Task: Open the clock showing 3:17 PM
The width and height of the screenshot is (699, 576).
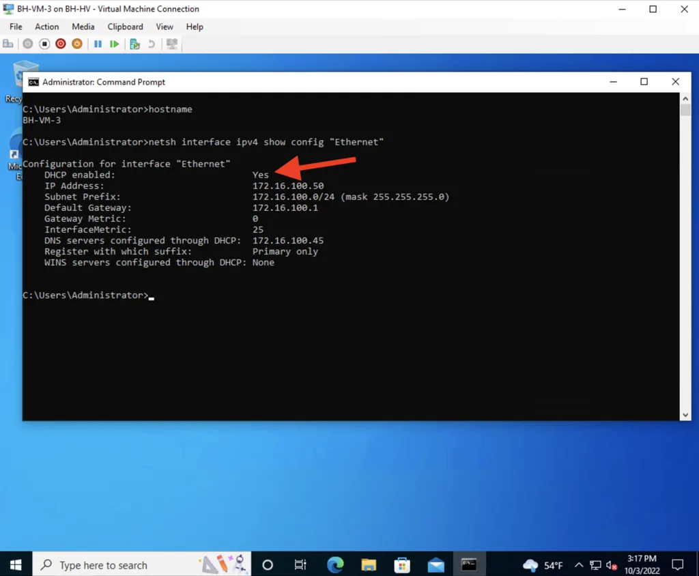Action: (642, 564)
